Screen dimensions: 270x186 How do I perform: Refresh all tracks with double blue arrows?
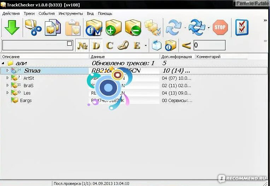(197, 27)
